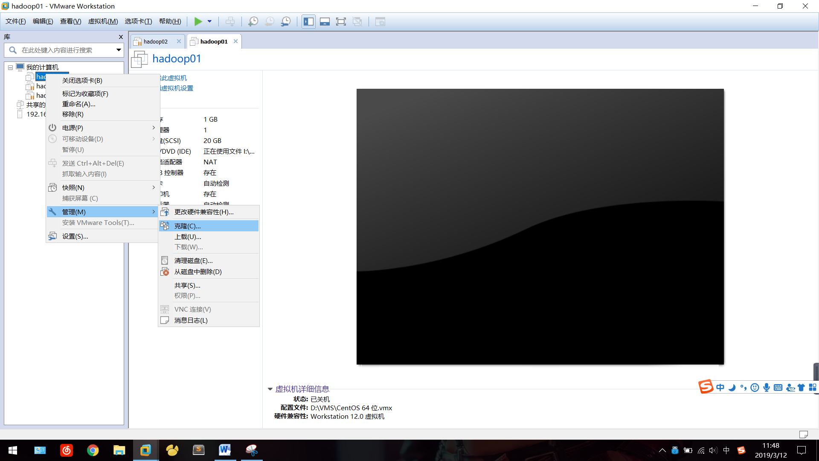The width and height of the screenshot is (819, 461).
Task: Click the delete-from-disk icon
Action: (x=165, y=271)
